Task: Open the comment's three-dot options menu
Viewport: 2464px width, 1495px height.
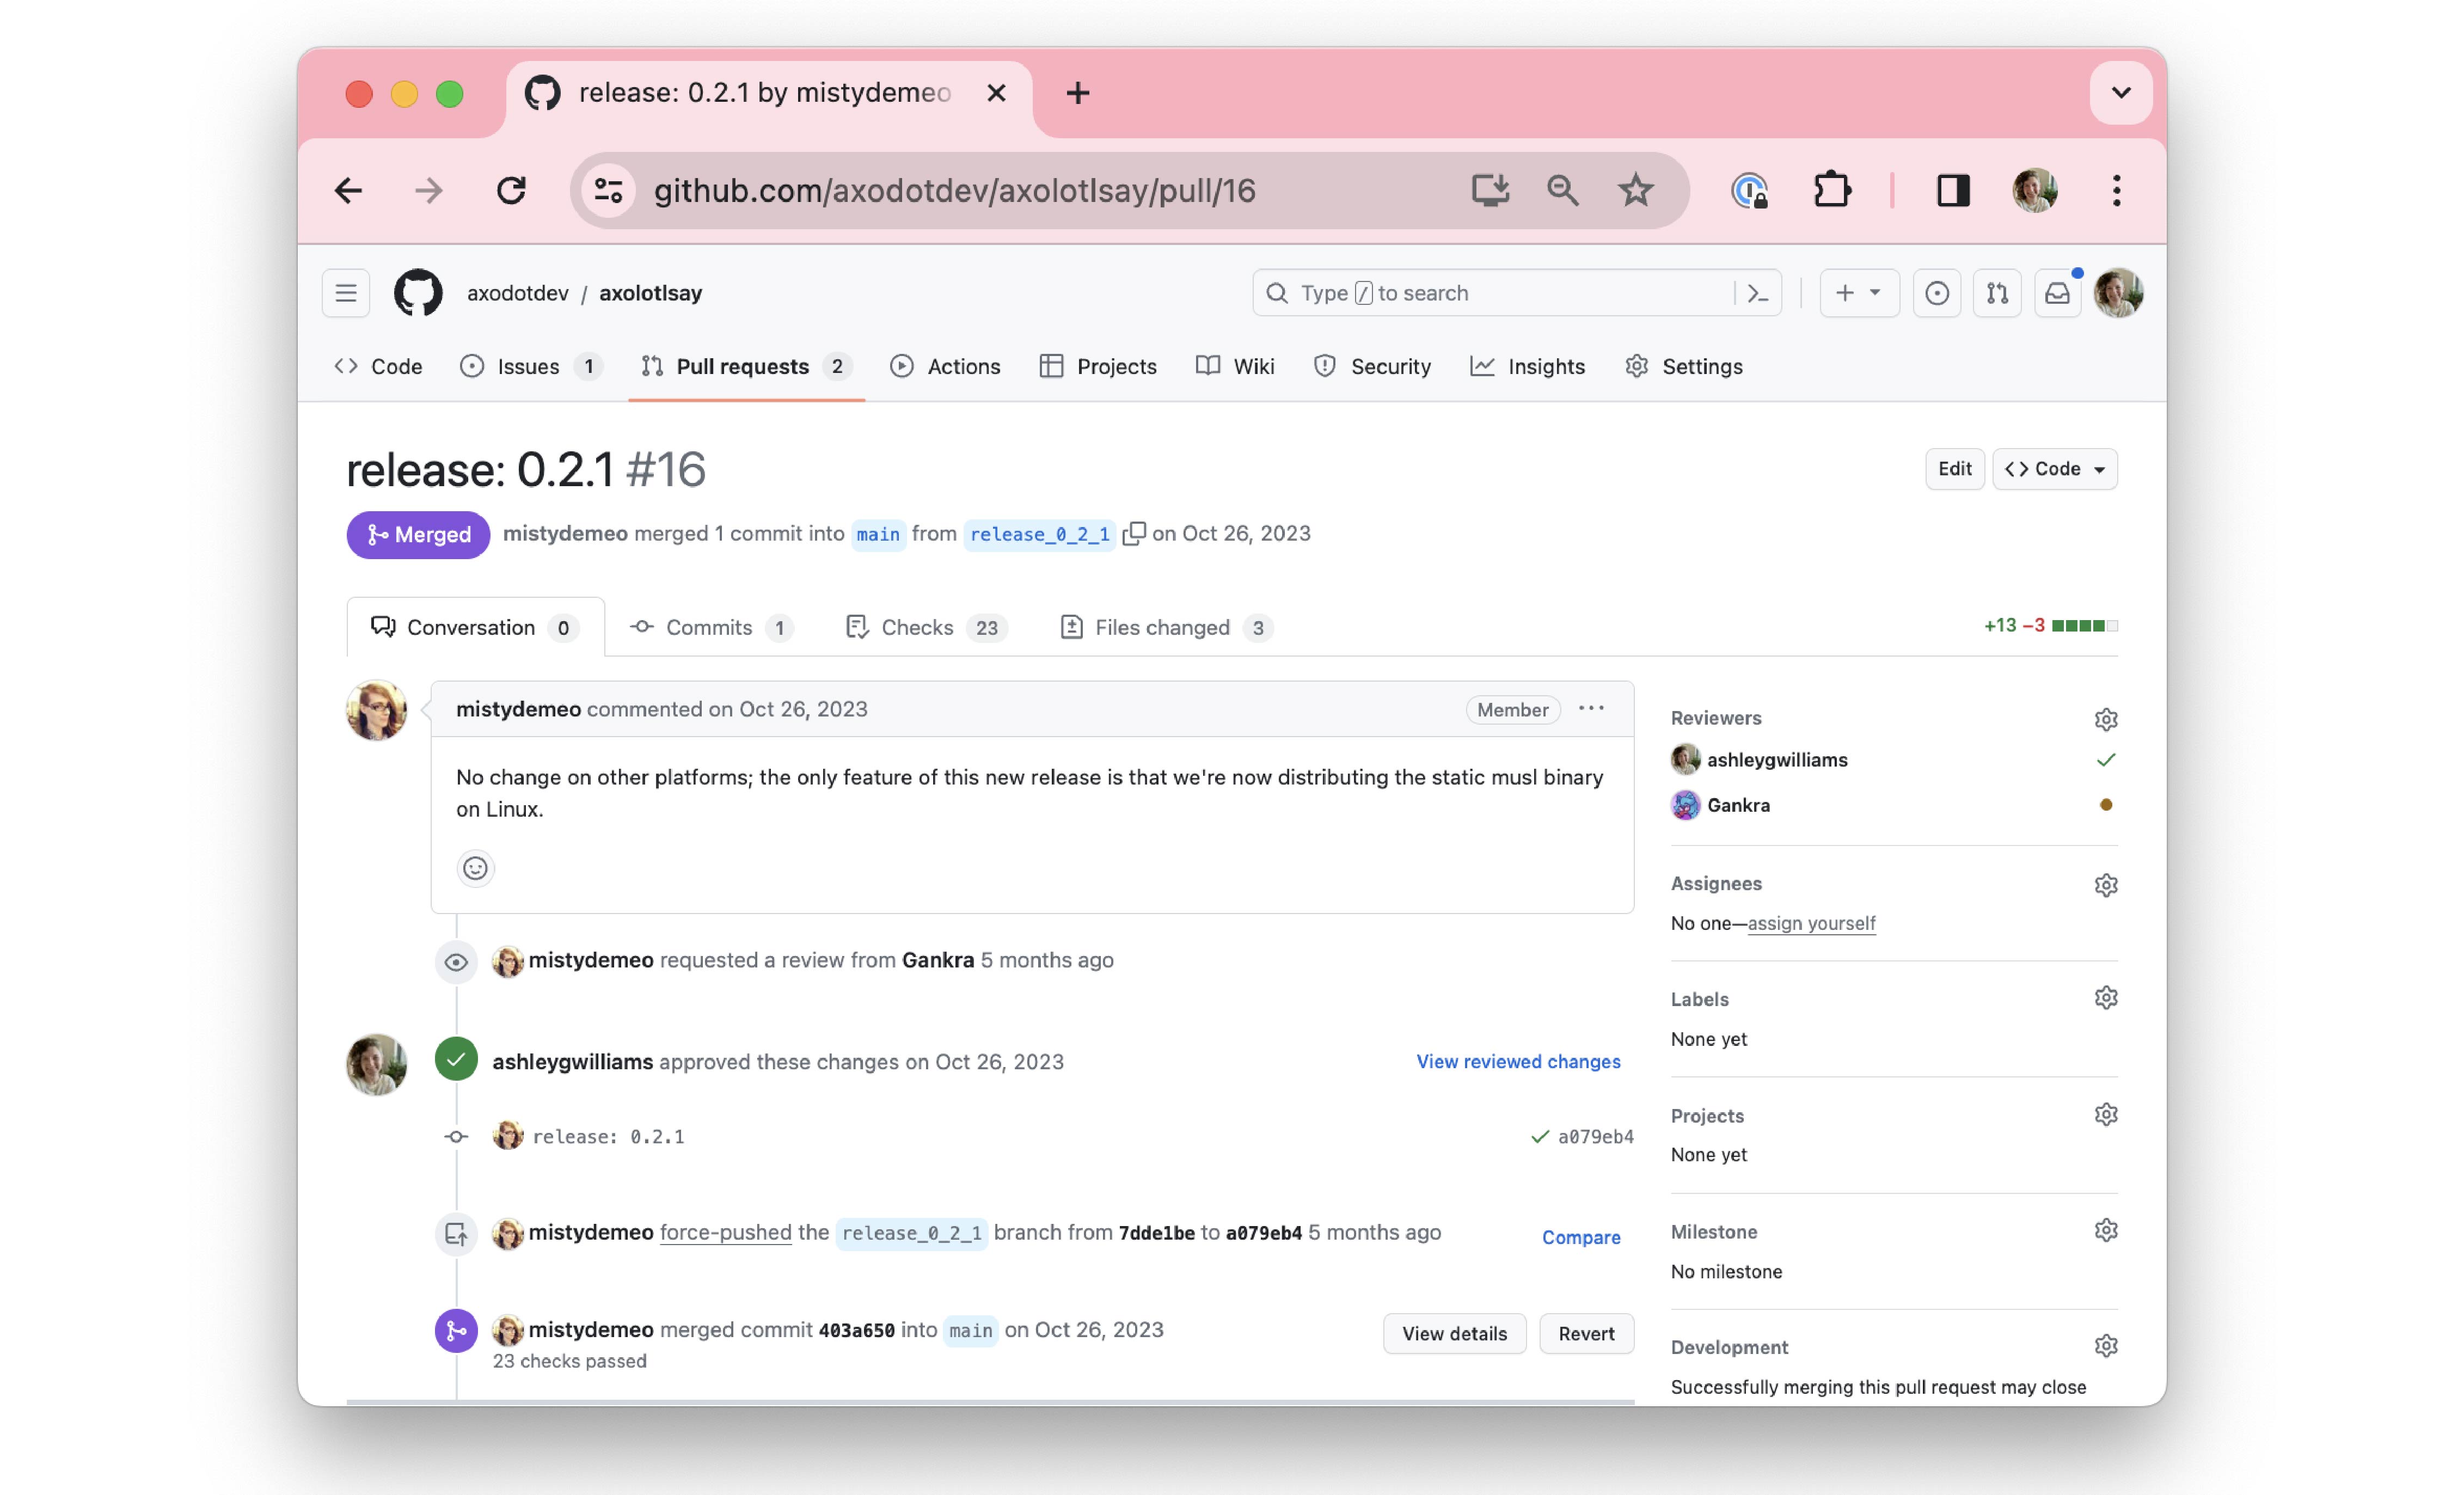Action: (x=1591, y=709)
